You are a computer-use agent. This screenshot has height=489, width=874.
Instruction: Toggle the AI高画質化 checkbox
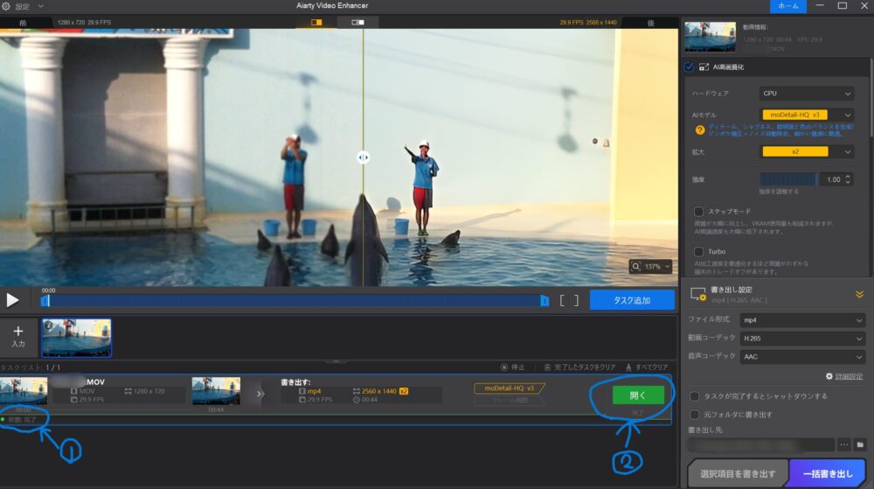[x=690, y=67]
